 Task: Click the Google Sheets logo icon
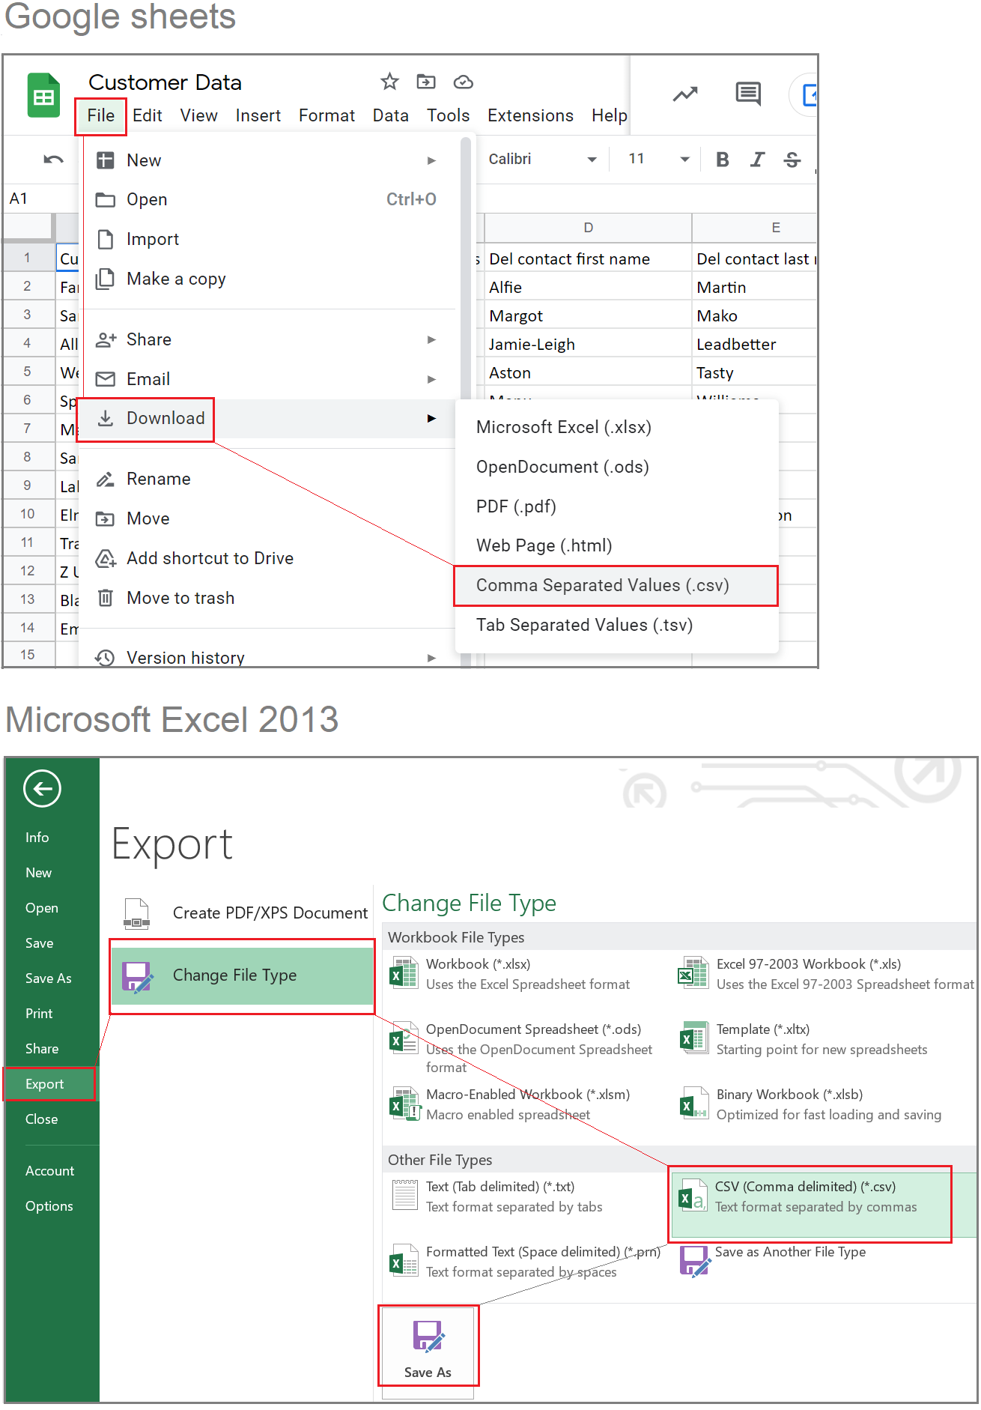pos(43,95)
